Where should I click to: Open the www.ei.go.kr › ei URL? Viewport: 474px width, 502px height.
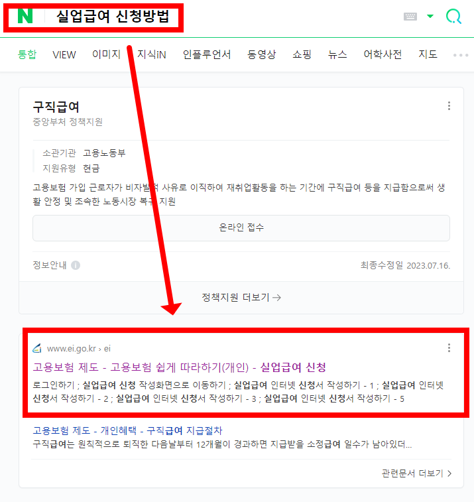pos(79,349)
